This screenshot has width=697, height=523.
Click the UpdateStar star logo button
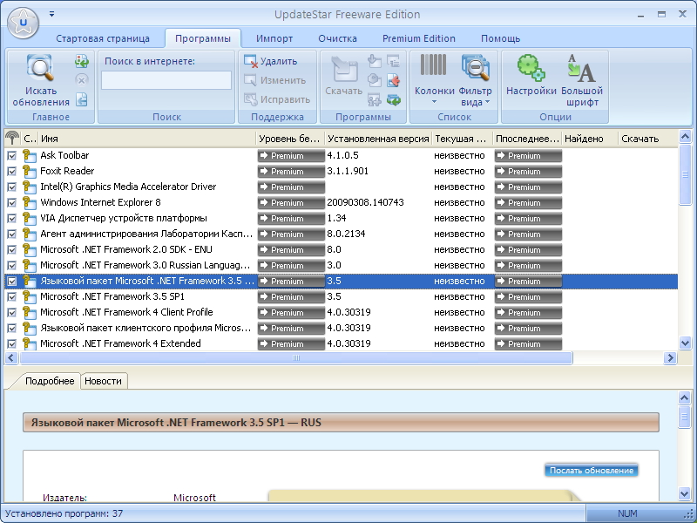pyautogui.click(x=24, y=23)
